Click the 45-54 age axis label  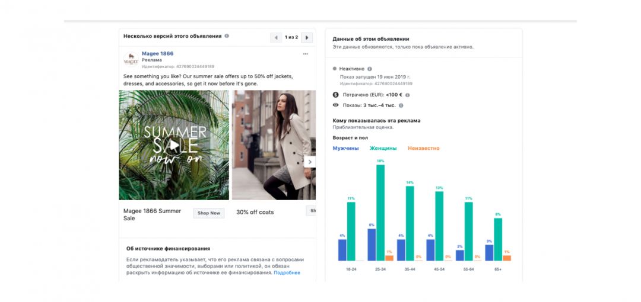(439, 269)
